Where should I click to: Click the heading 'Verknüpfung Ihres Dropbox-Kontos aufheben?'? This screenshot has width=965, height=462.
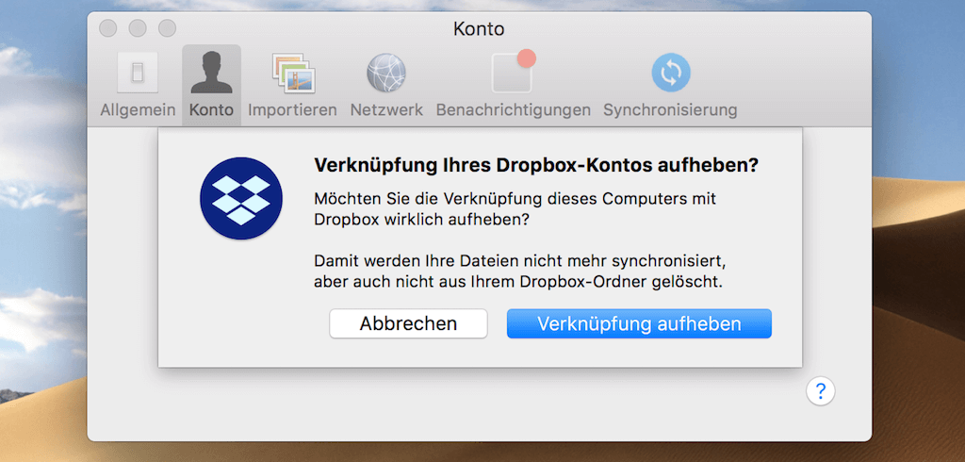(536, 166)
